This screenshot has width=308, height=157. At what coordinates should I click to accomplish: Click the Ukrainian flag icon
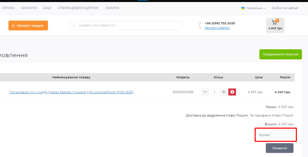(242, 8)
